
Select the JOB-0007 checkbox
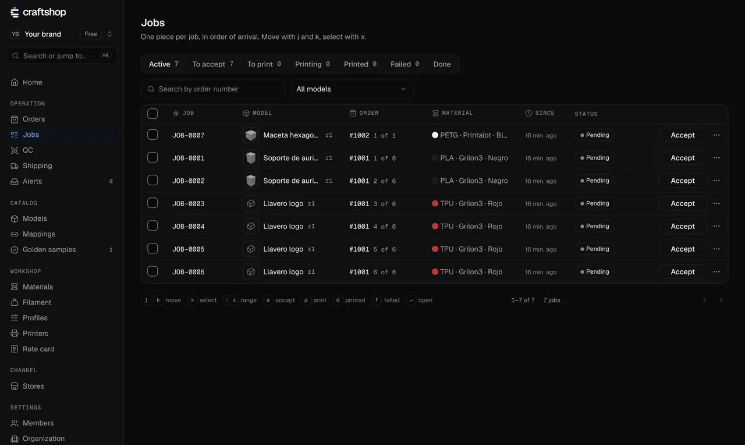click(x=152, y=135)
